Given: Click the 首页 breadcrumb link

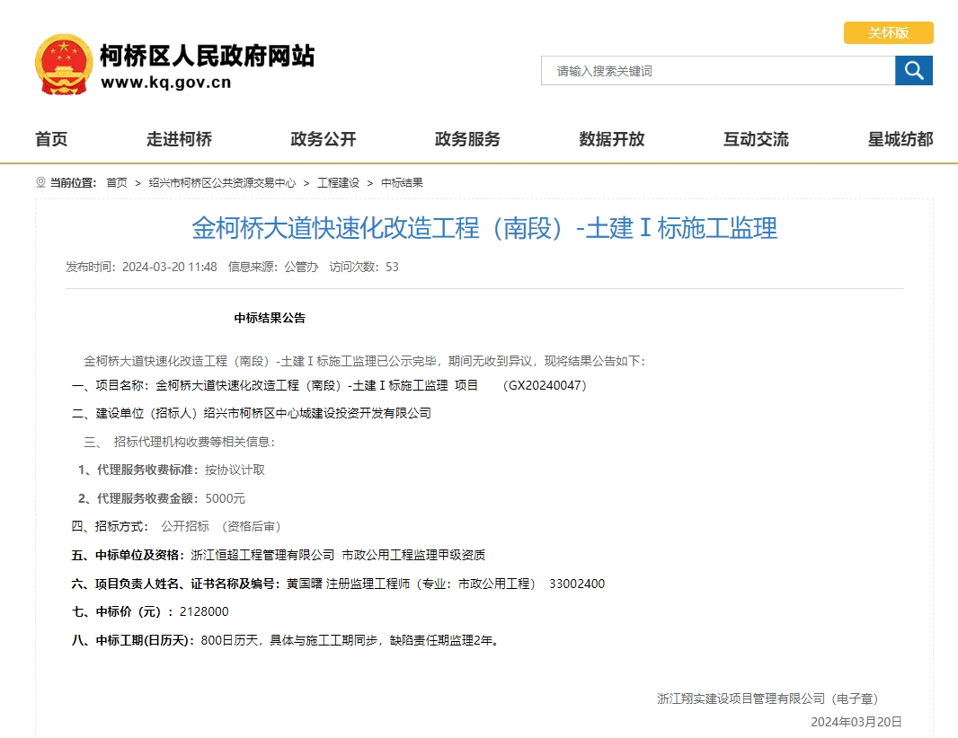Looking at the screenshot, I should pos(117,182).
